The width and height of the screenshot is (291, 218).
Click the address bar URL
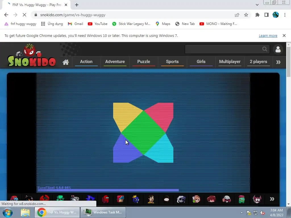pos(73,15)
